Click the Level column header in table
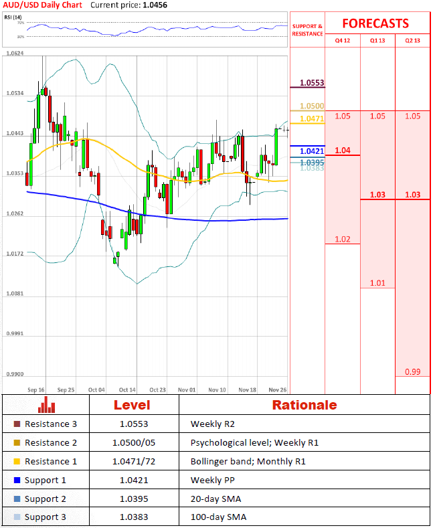The width and height of the screenshot is (433, 528). (132, 405)
